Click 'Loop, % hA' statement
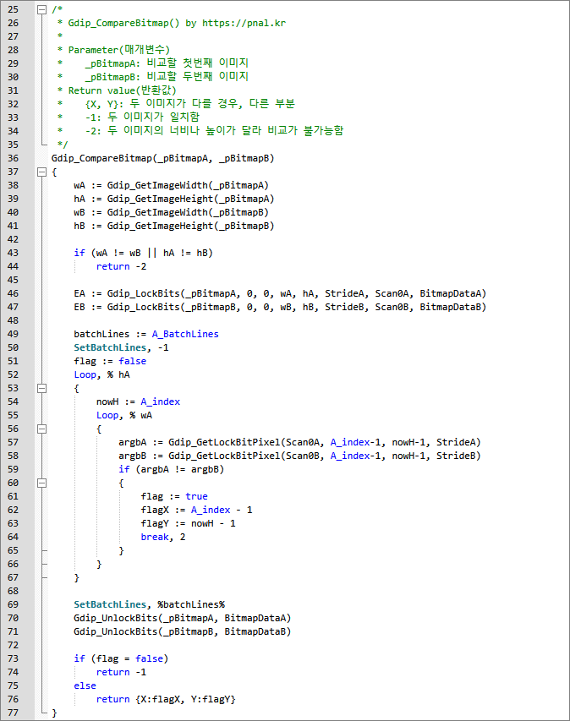570x721 pixels. [101, 374]
